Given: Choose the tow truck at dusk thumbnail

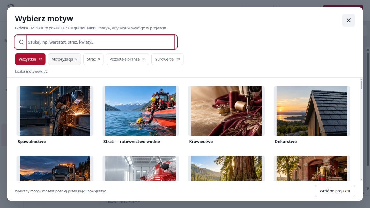Looking at the screenshot, I should (x=55, y=168).
